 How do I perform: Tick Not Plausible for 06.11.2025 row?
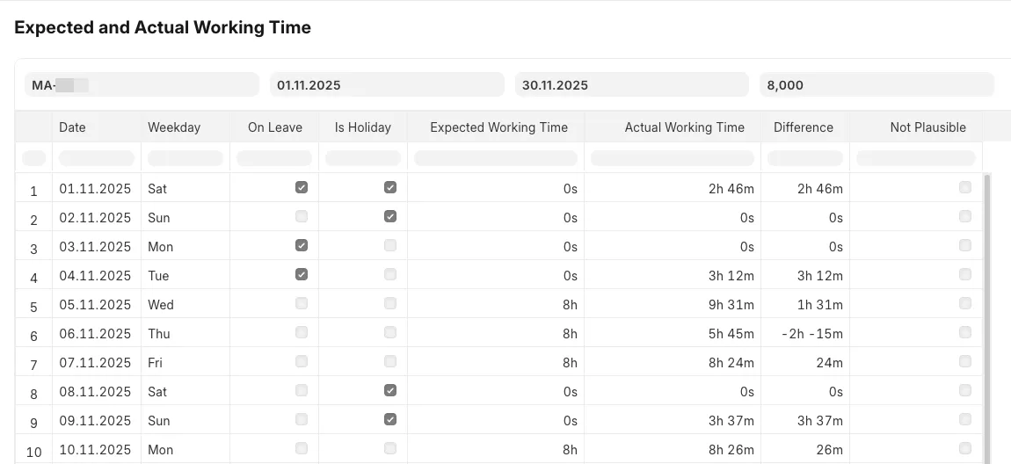[965, 332]
